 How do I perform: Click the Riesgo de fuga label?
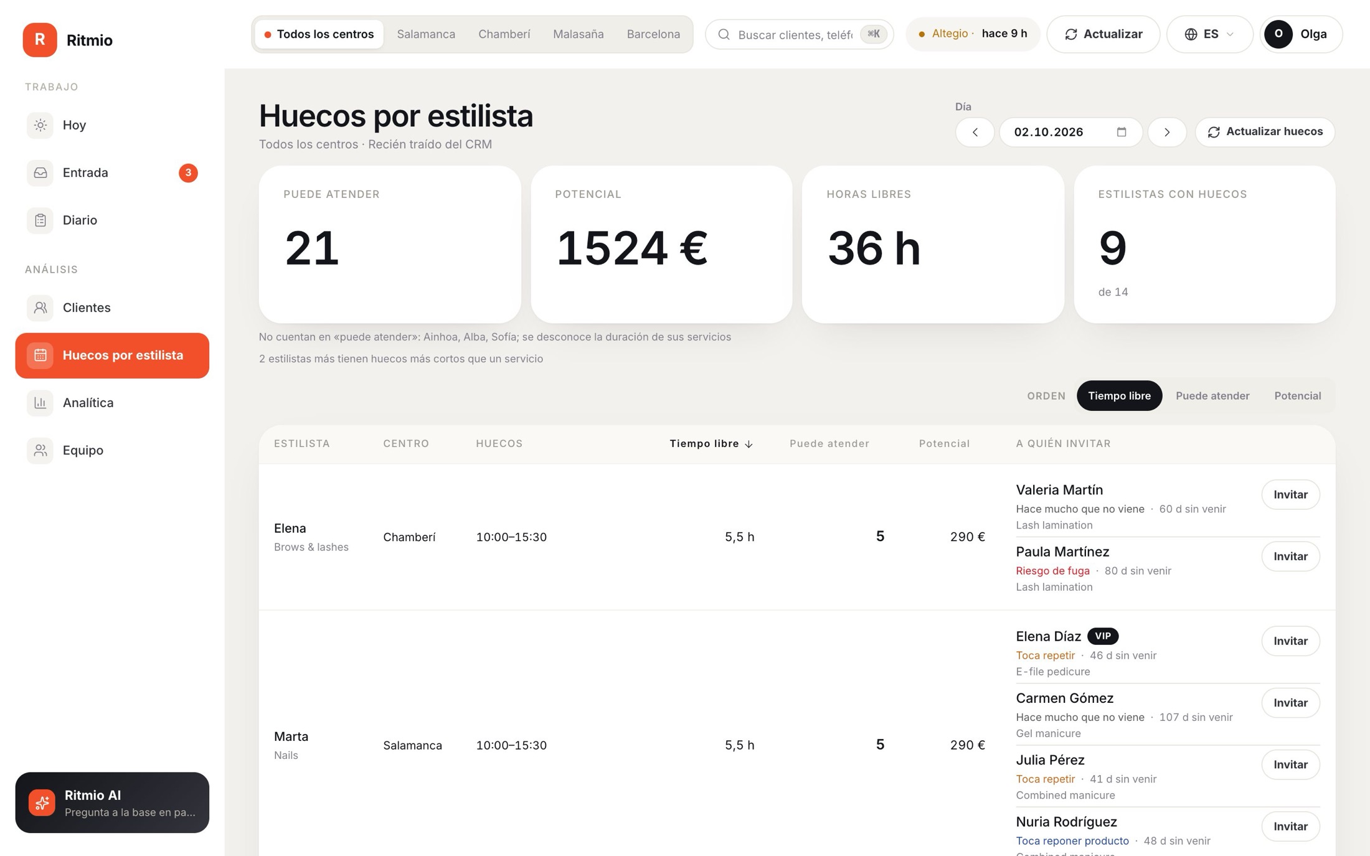pos(1052,571)
